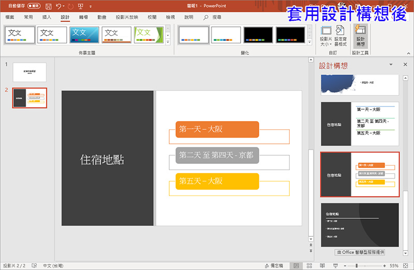Select the second black variant thumbnail
The width and height of the screenshot is (414, 270).
click(290, 35)
